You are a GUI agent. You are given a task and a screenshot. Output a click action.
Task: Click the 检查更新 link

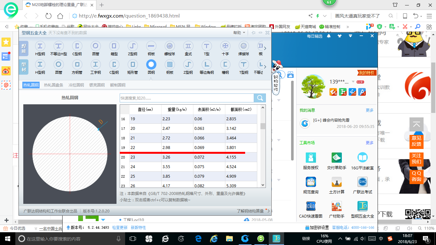click(120, 227)
